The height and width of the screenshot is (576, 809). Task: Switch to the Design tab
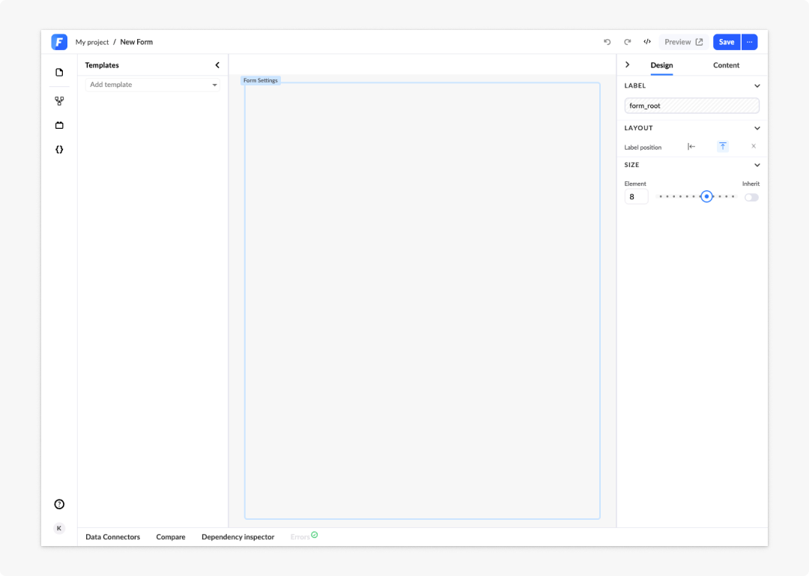pos(661,65)
